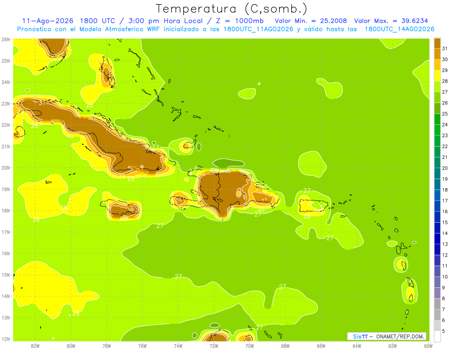Click the '20' value label on the legend
Image resolution: width=455 pixels, height=351 pixels.
[x=445, y=168]
